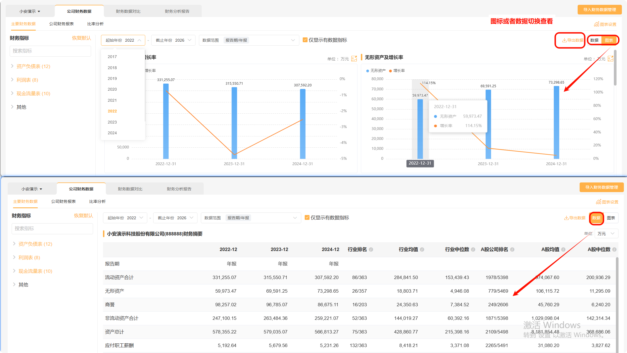Screen dimensions: 627x353
Task: Click the 图表设置 chart icon in upper panel
Action: point(597,24)
